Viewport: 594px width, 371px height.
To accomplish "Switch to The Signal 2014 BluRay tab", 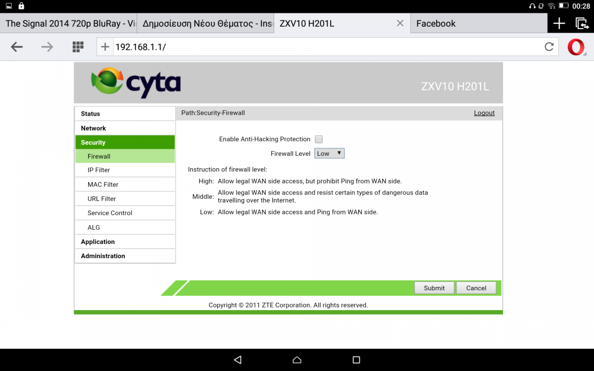I will pos(68,23).
